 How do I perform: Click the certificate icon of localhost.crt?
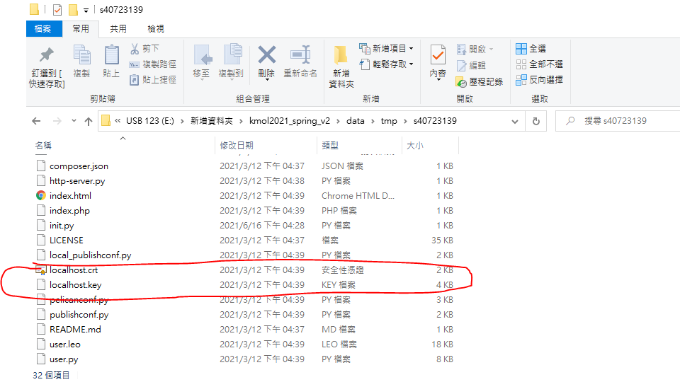pos(41,270)
